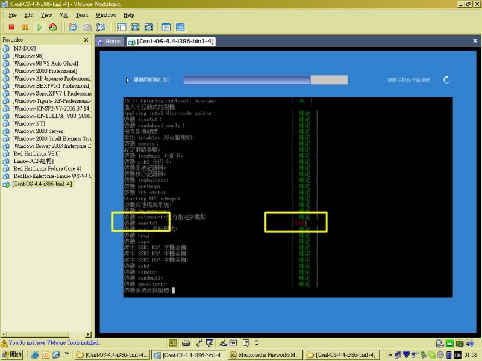Screen dimensions: 482x361
Task: Enter full screen mode icon
Action: (149, 27)
